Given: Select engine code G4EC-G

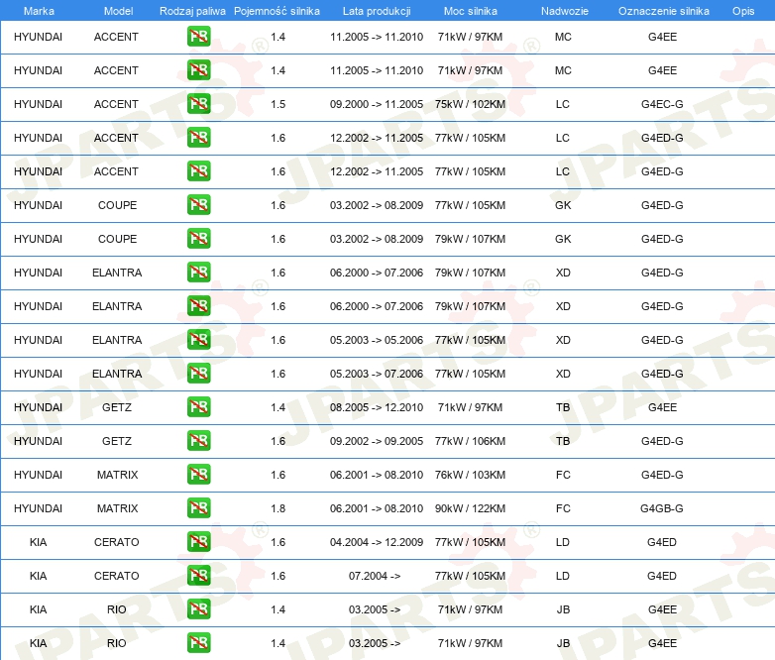Looking at the screenshot, I should coord(662,104).
